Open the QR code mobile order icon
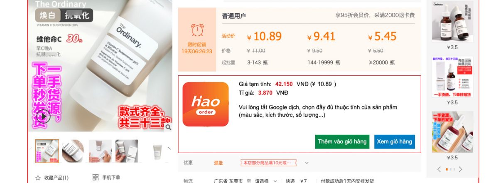This screenshot has height=183, width=486. click(x=96, y=178)
